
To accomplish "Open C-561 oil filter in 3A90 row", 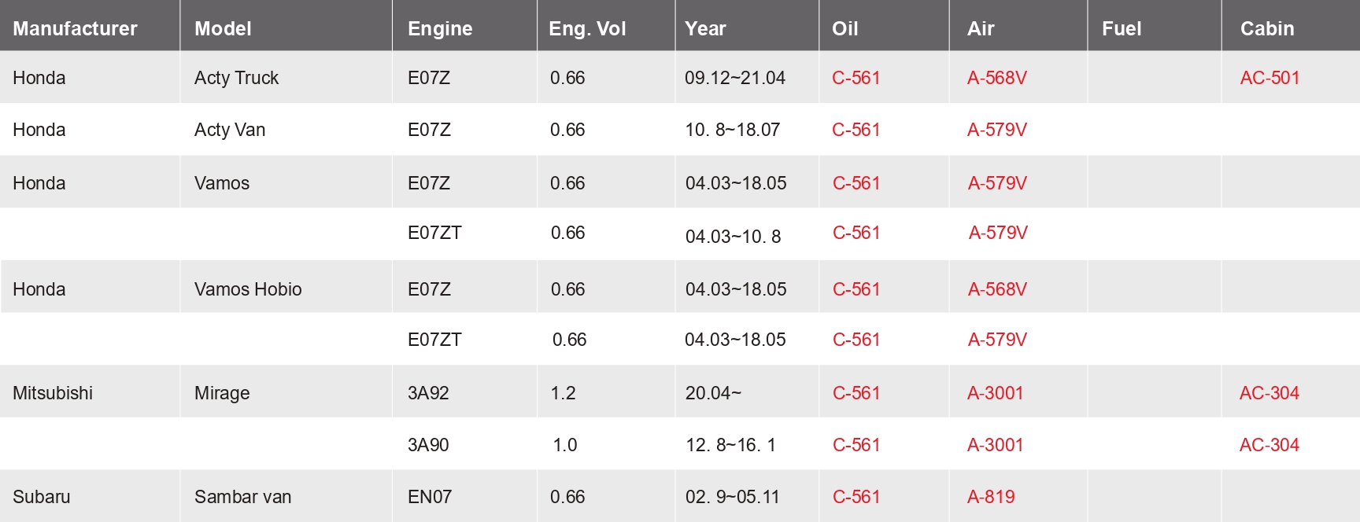I will [x=856, y=445].
